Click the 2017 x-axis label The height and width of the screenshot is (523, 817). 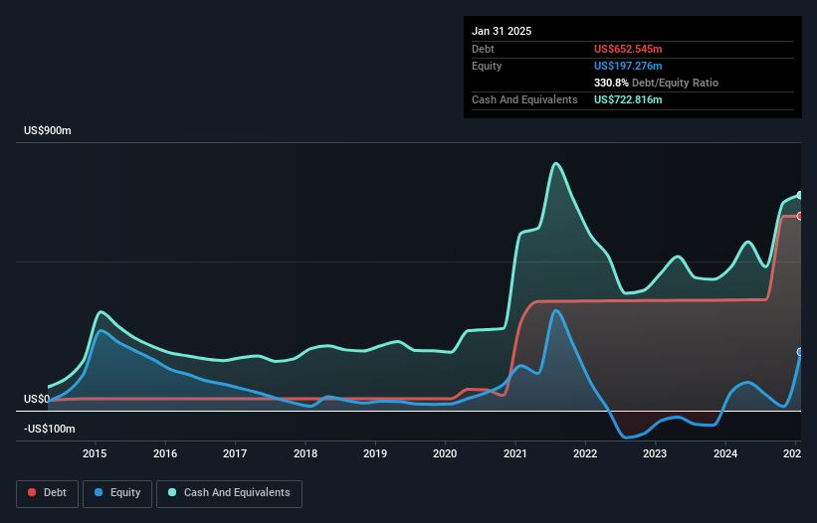(x=235, y=453)
